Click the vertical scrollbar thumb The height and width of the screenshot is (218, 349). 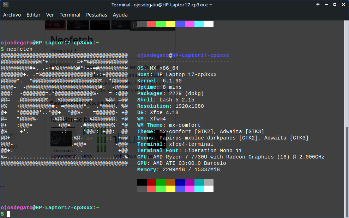pos(346,172)
